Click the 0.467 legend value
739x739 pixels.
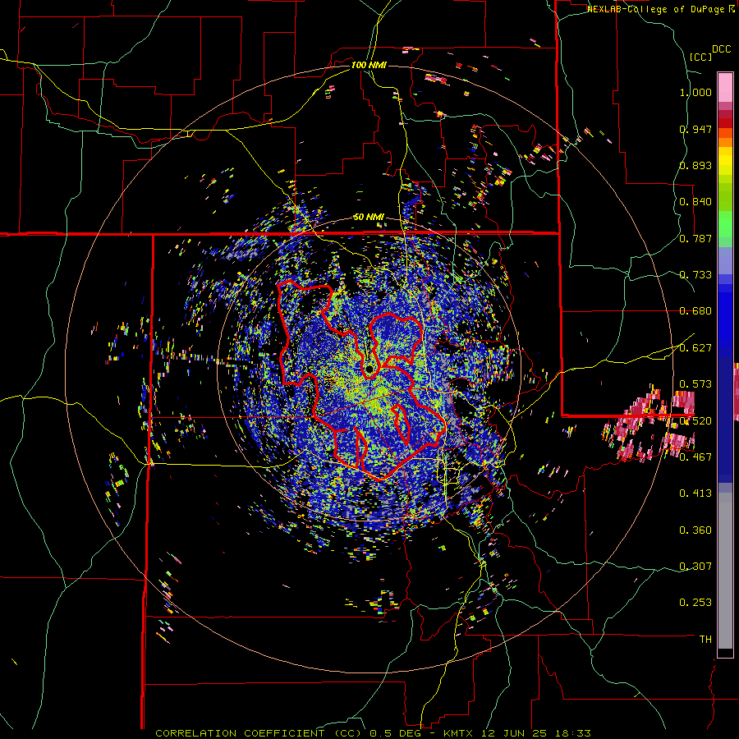695,457
